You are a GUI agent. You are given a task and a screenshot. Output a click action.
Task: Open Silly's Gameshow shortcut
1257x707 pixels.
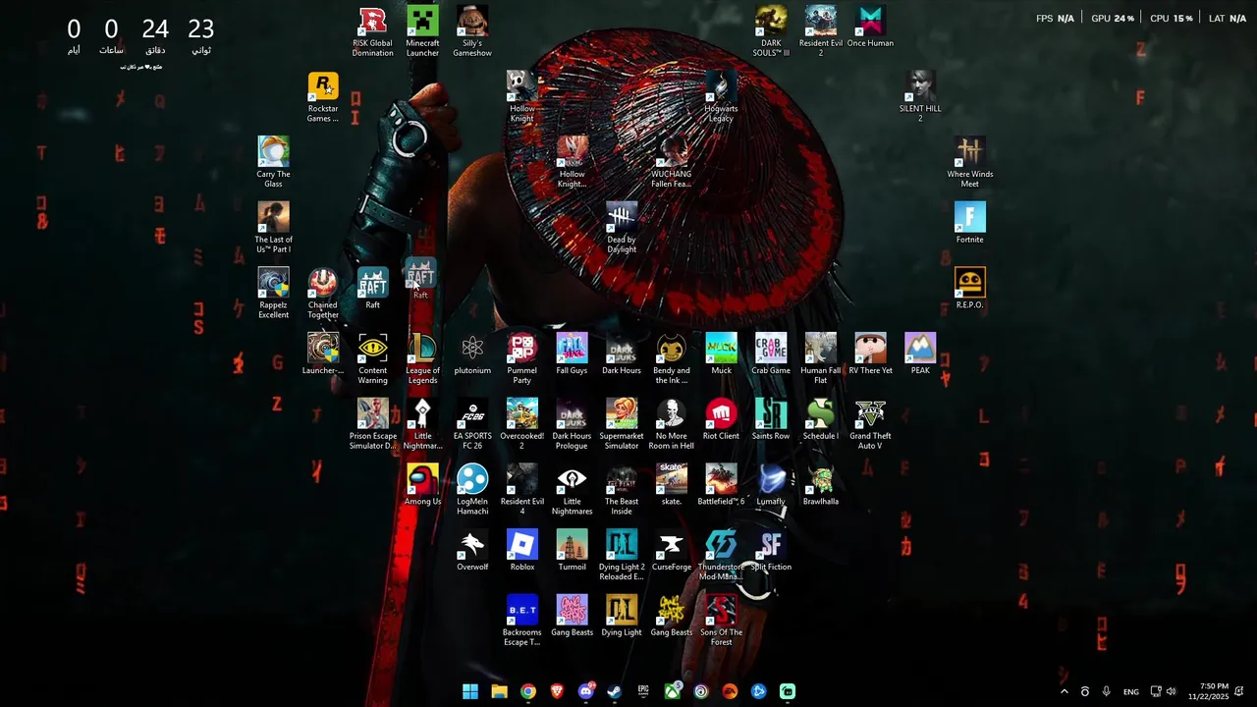472,31
